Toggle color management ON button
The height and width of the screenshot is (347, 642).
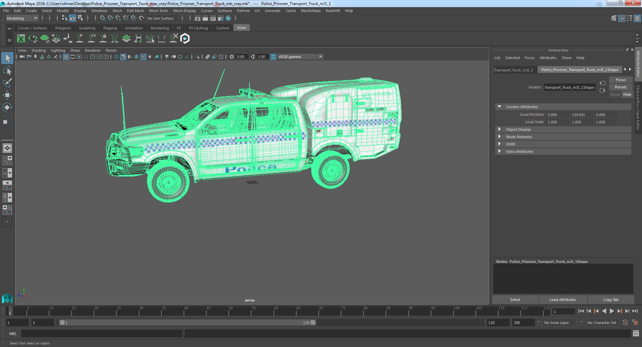pos(273,57)
